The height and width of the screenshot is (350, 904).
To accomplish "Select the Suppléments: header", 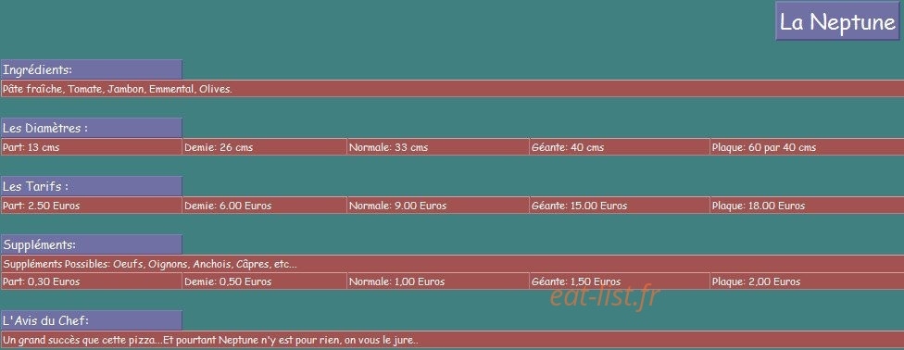I will [x=91, y=244].
